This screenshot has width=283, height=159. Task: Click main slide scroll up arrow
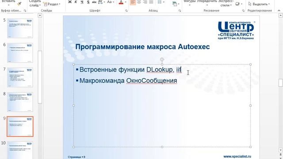tap(280, 15)
